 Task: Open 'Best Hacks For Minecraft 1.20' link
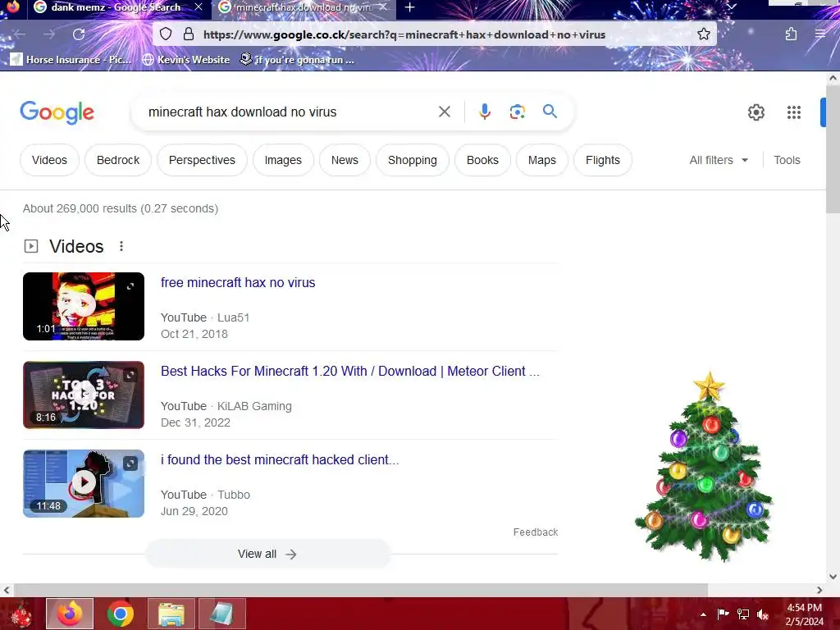349,371
